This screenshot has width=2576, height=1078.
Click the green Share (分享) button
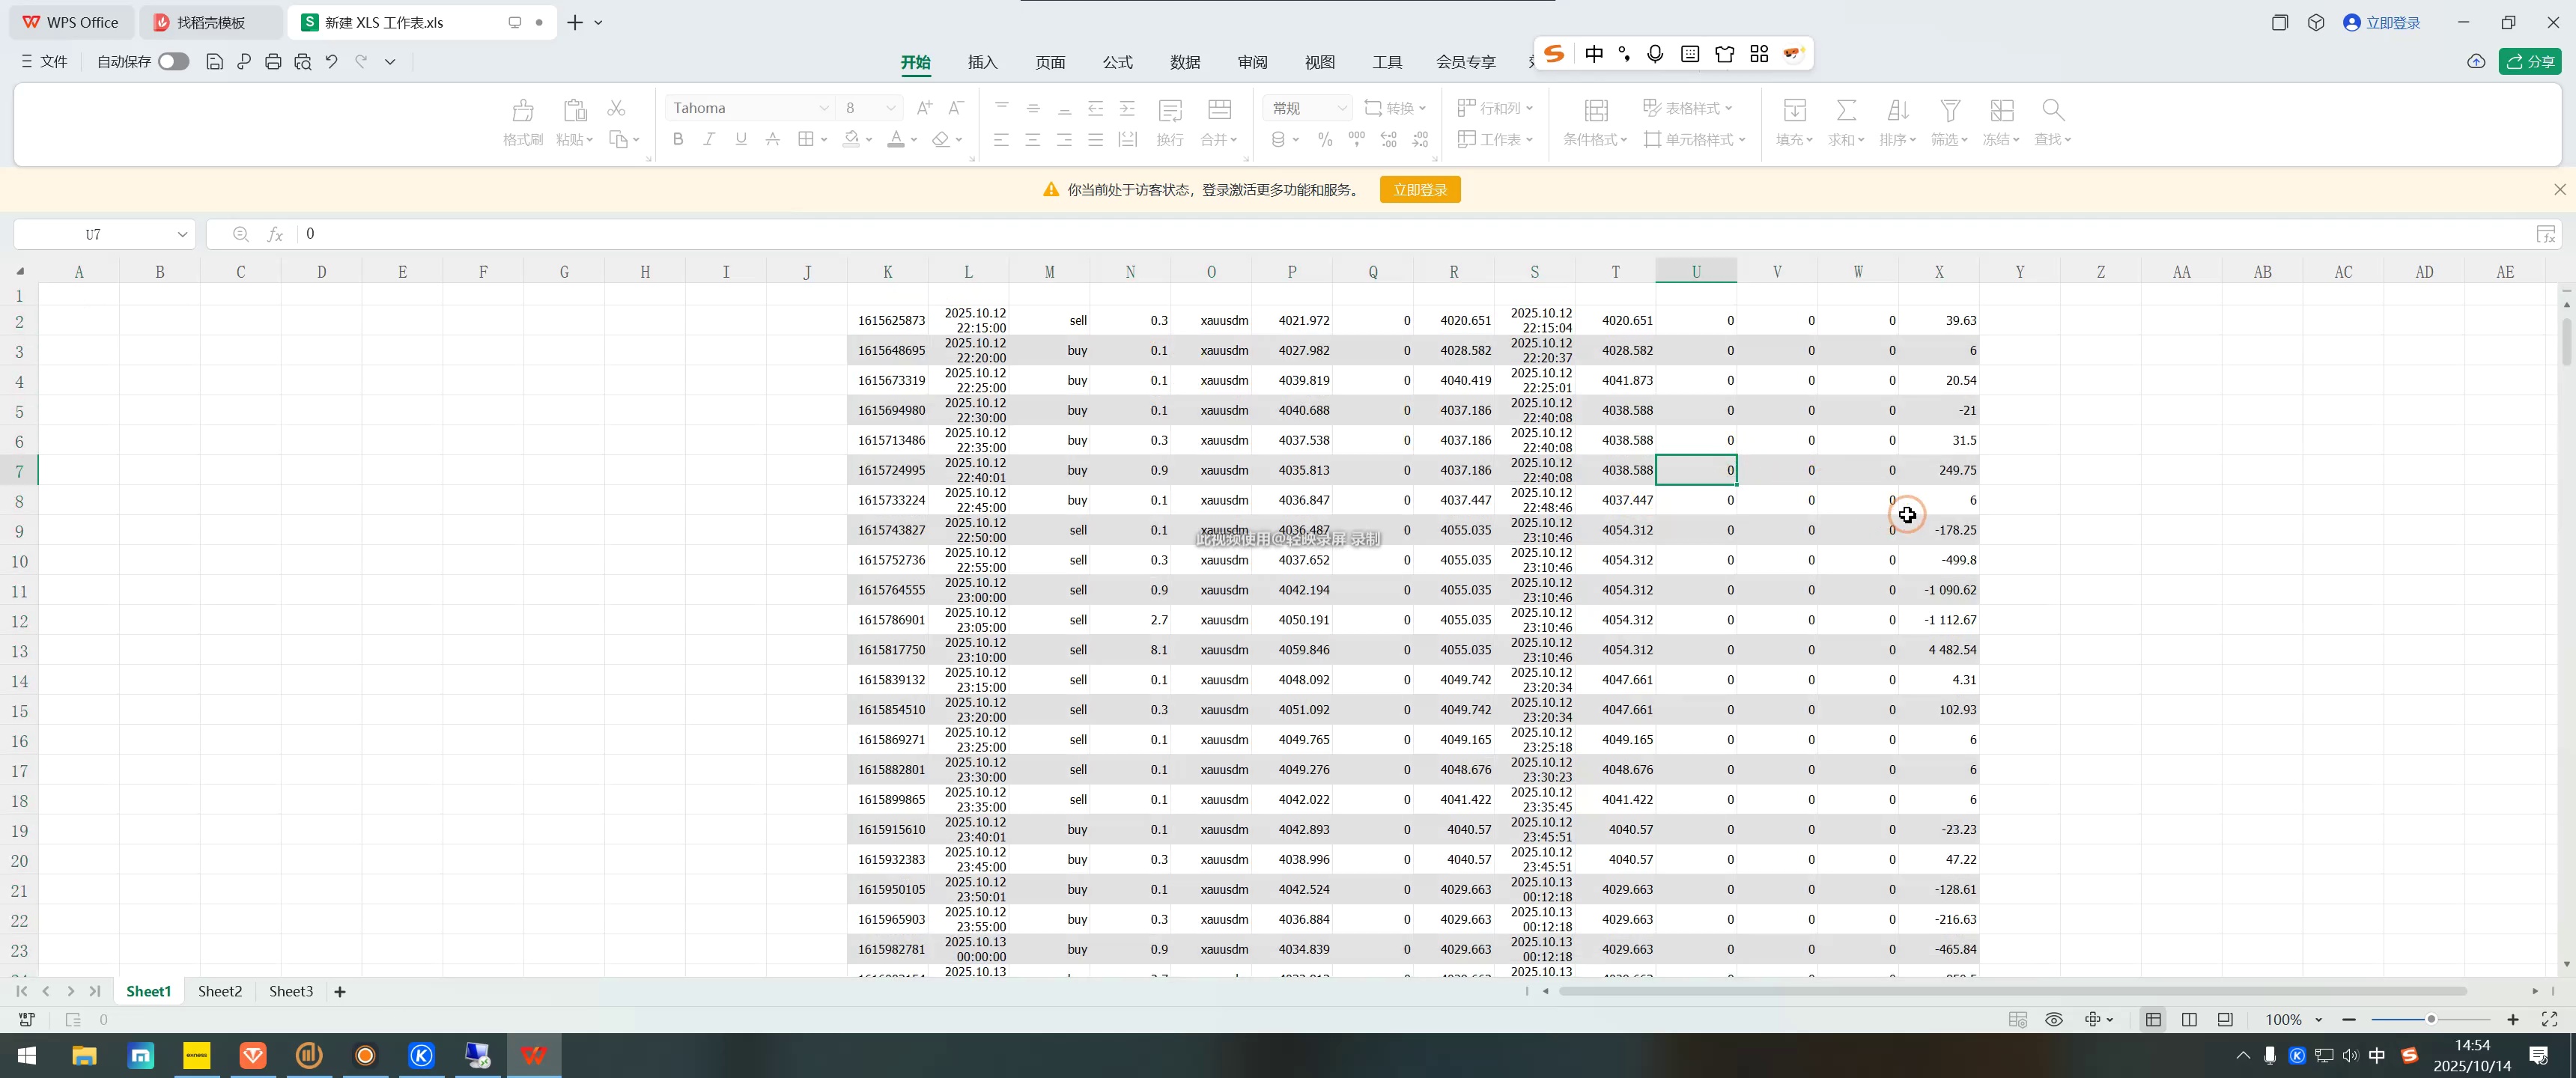2530,62
